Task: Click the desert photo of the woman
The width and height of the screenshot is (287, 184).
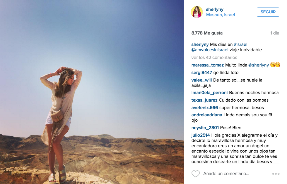Action: (92, 92)
